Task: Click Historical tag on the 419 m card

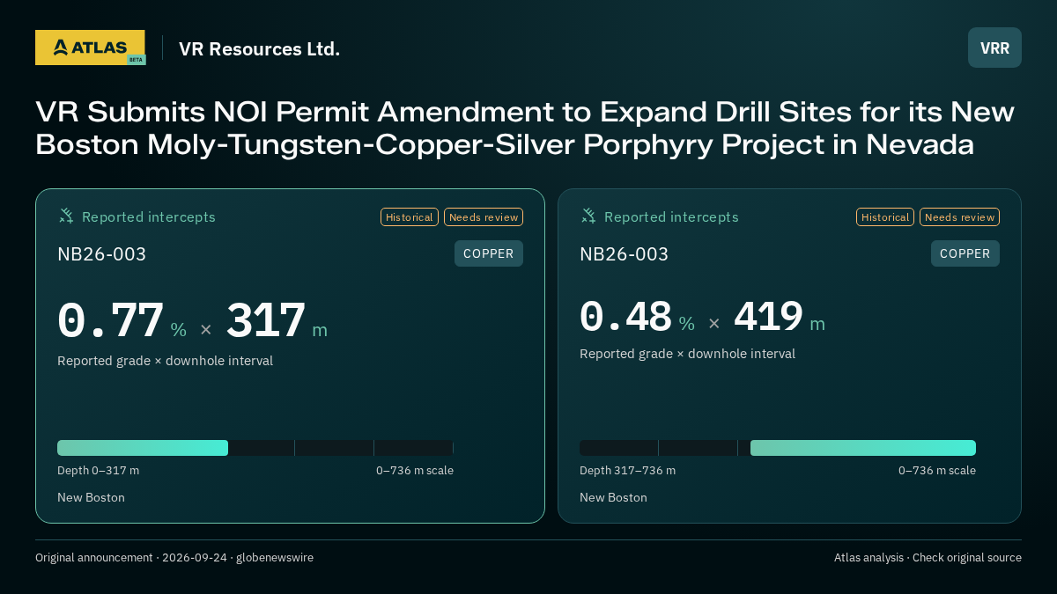Action: click(885, 217)
